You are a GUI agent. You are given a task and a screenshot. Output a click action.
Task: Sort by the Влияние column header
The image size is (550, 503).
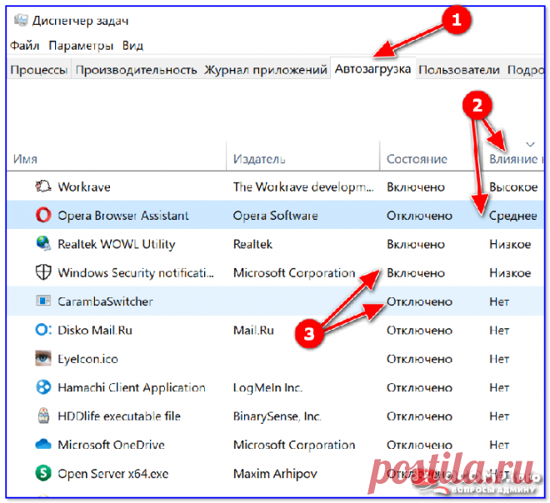click(515, 159)
